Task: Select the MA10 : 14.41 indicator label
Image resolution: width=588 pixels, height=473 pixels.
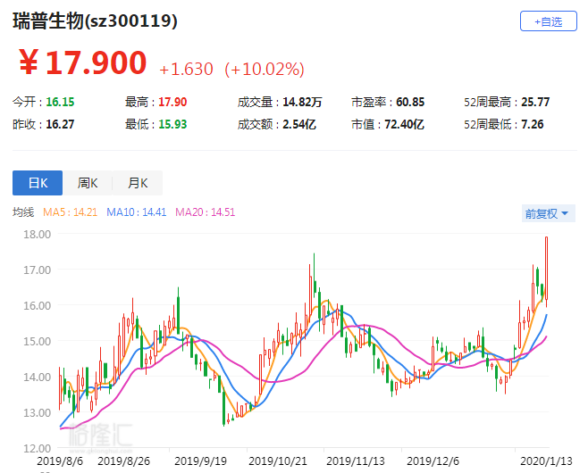Action: (136, 212)
